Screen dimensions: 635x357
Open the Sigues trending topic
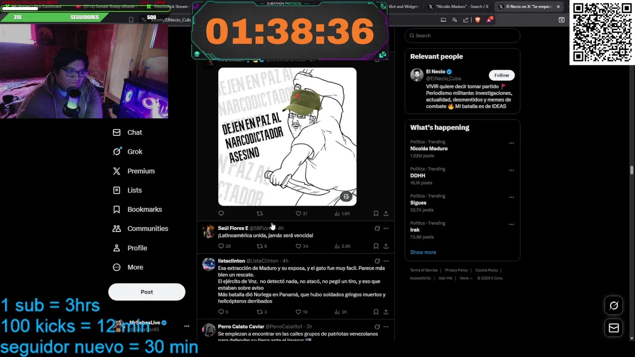point(418,203)
